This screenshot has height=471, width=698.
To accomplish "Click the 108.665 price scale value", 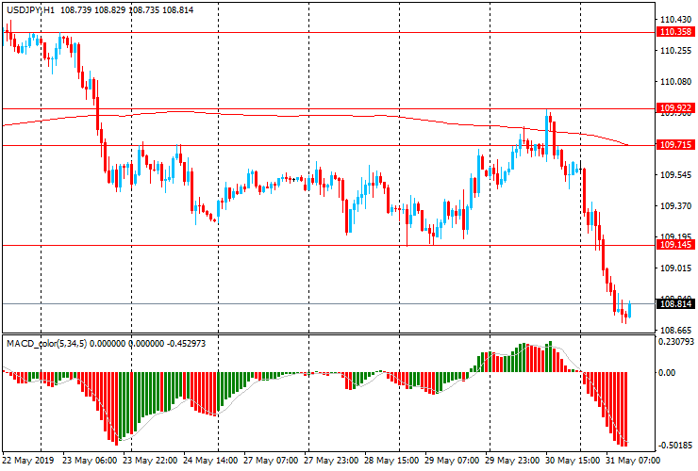I will click(x=675, y=331).
